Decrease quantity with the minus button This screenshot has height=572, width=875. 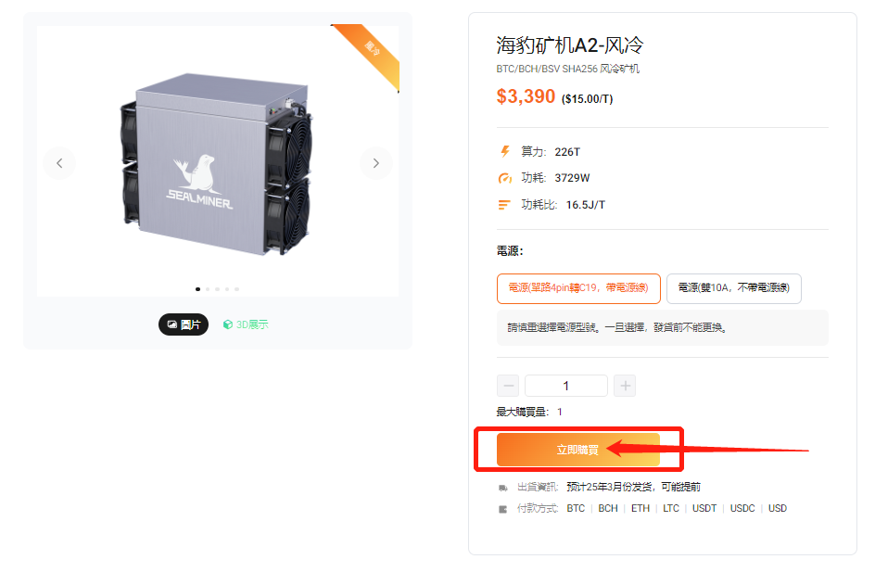click(x=508, y=386)
